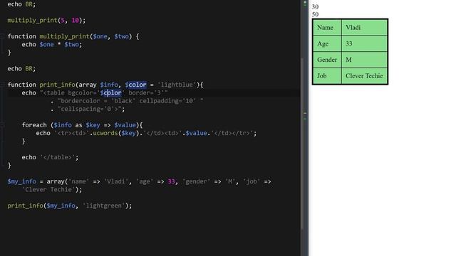Click the 'Vladi' cell in the output table
The height and width of the screenshot is (256, 456).
point(364,28)
